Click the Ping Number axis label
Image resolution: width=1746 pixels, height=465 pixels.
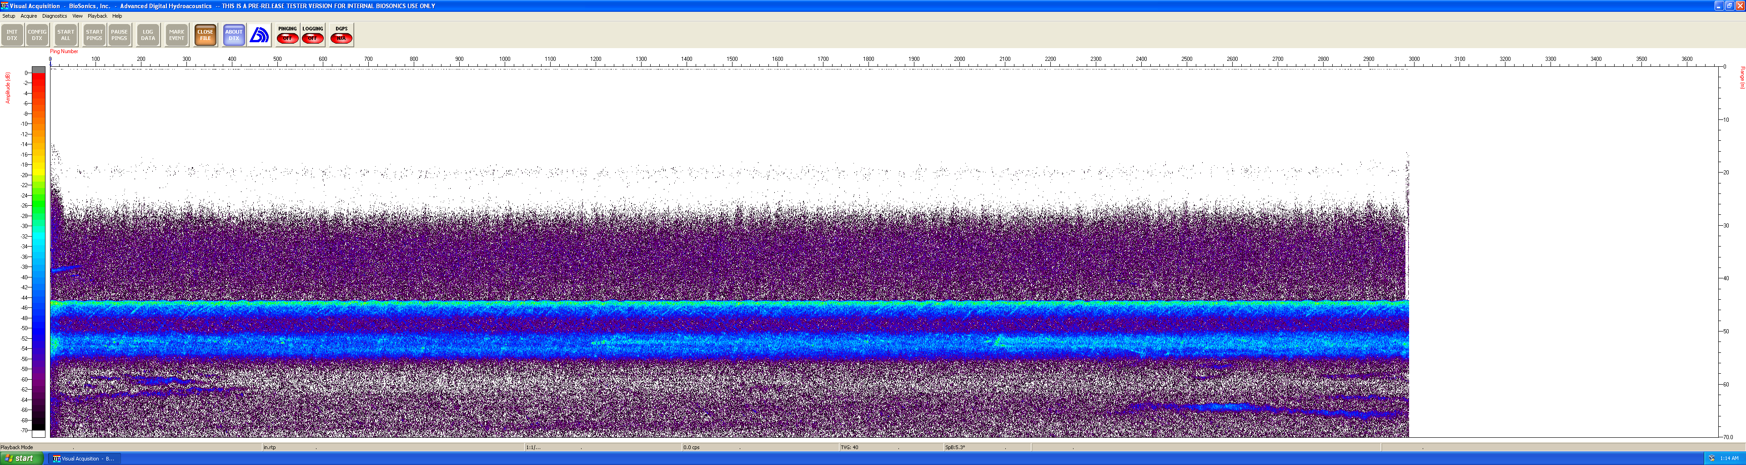pos(64,51)
